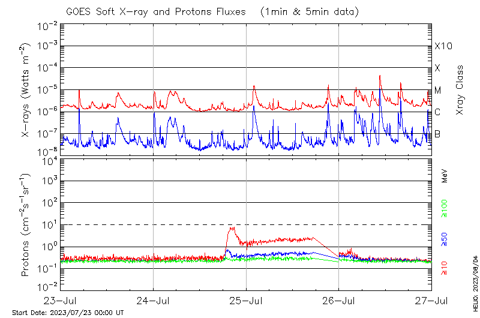Click the C flare class label
This screenshot has width=480, height=318.
[x=437, y=112]
